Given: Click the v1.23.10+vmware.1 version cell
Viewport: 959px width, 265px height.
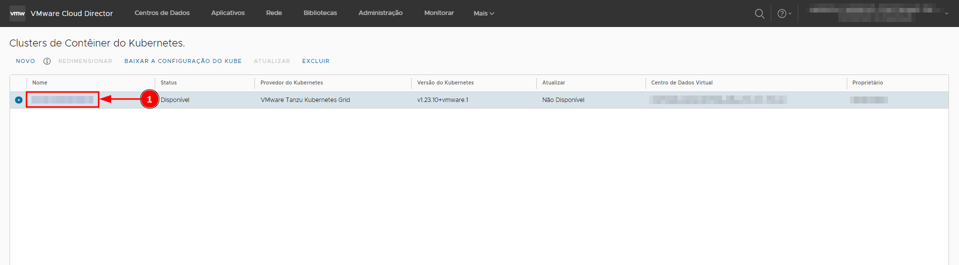Looking at the screenshot, I should tap(443, 100).
